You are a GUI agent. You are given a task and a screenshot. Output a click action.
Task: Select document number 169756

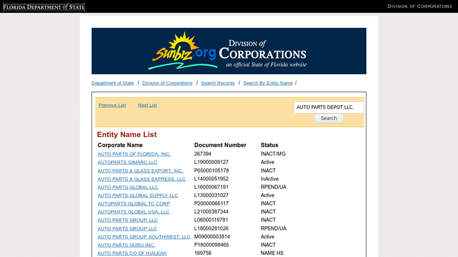[203, 253]
